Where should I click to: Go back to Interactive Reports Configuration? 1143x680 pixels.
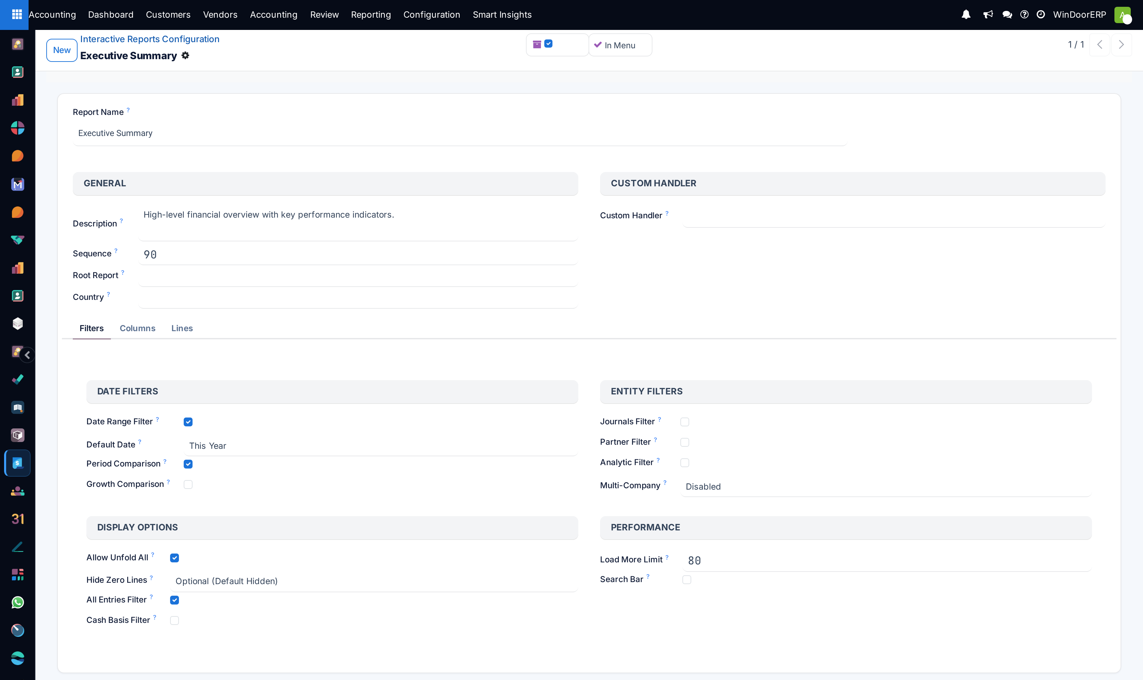pos(150,39)
